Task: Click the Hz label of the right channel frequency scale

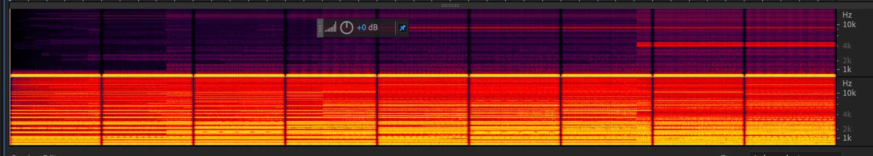Action: (x=847, y=83)
